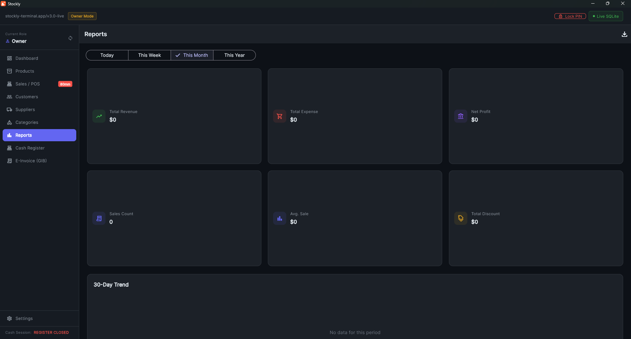The height and width of the screenshot is (339, 631).
Task: Click the Net Profit bank icon
Action: pos(461,116)
